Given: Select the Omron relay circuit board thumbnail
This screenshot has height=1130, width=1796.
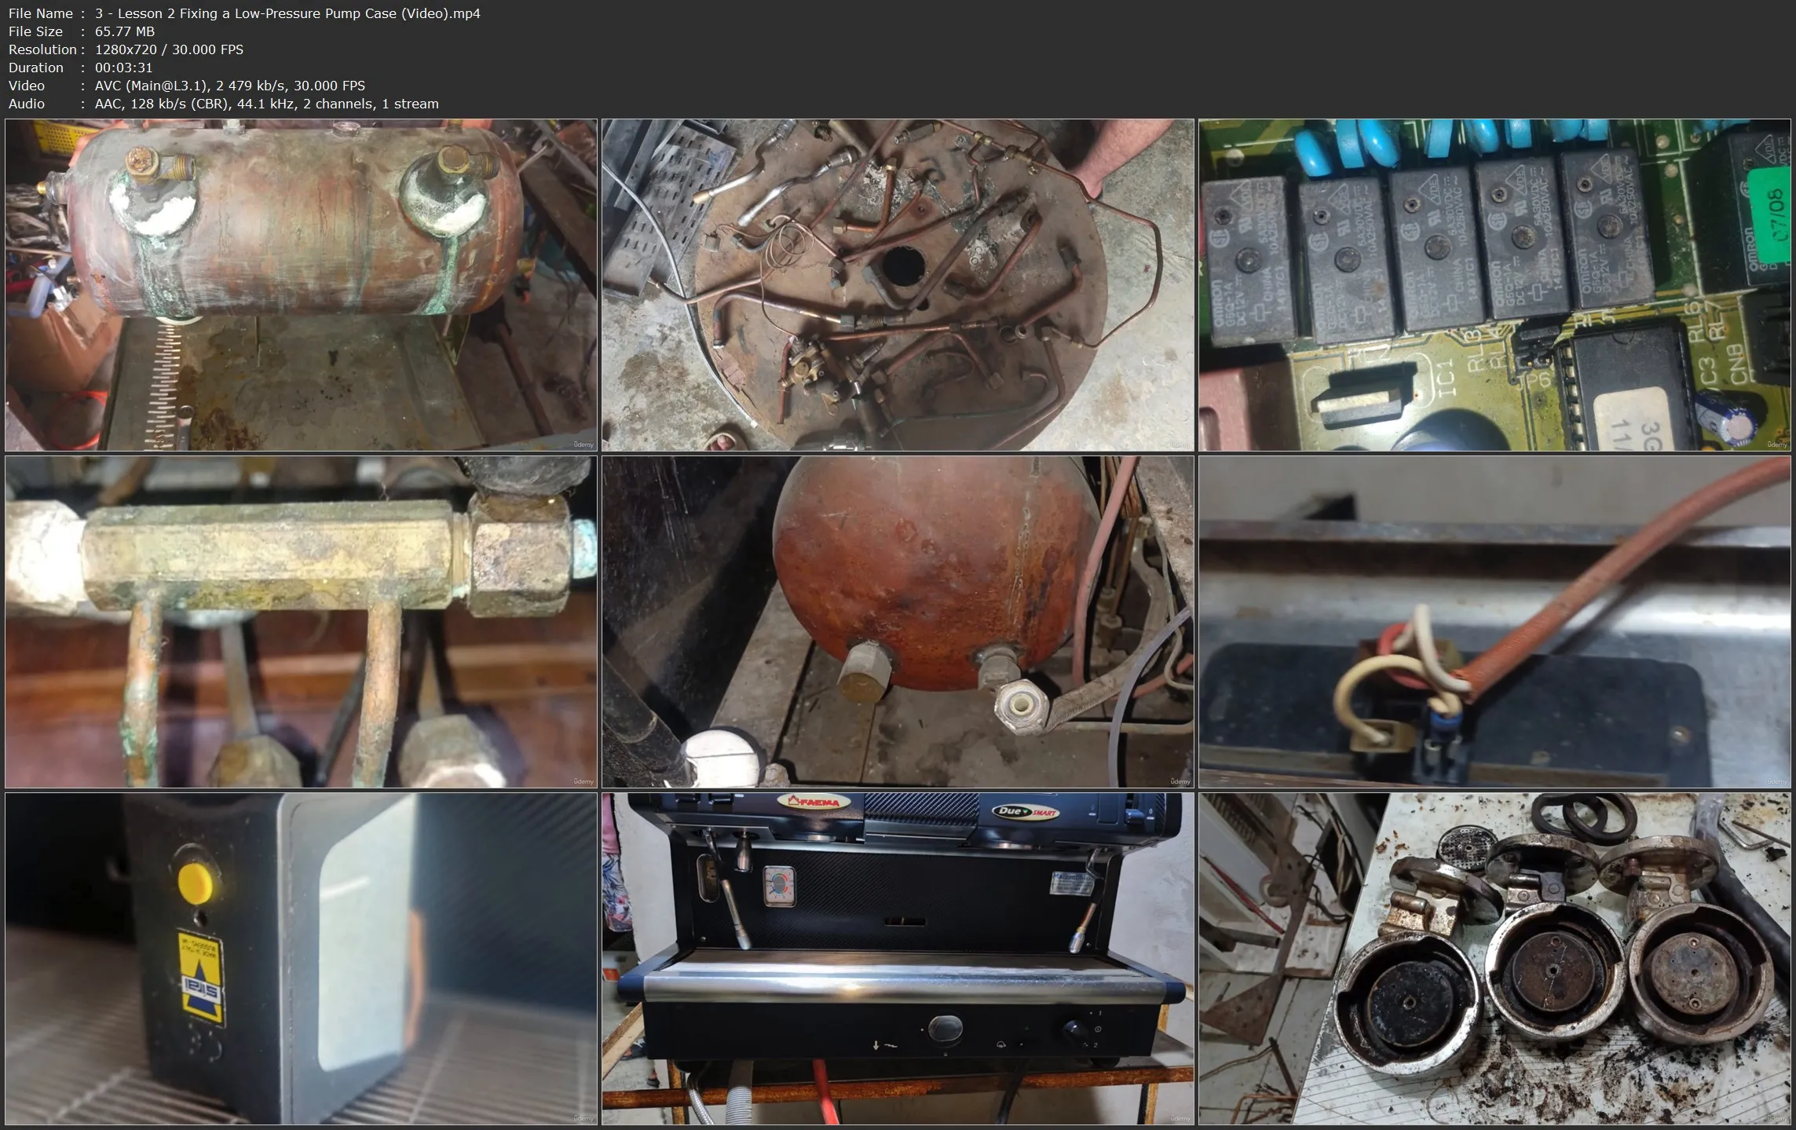Looking at the screenshot, I should pos(1494,284).
